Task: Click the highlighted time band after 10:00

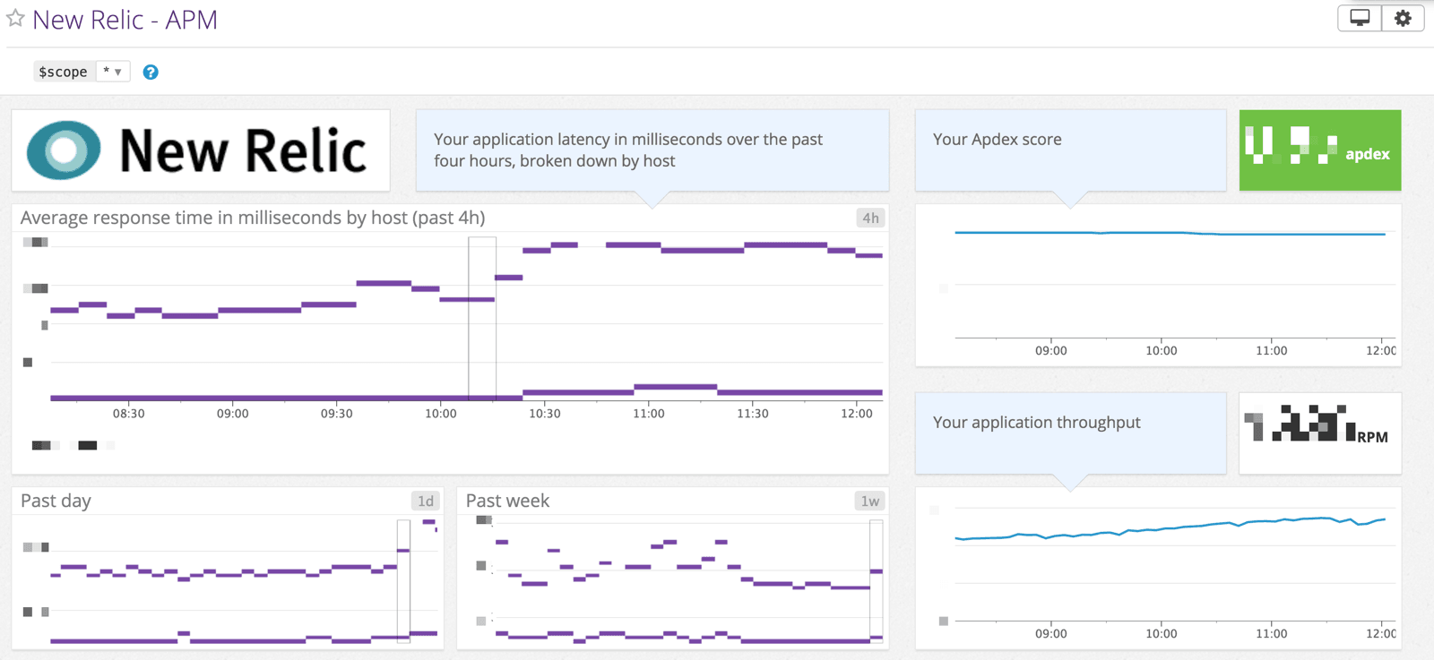Action: point(482,318)
